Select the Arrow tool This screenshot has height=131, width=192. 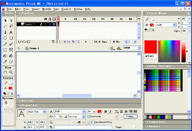5,21
